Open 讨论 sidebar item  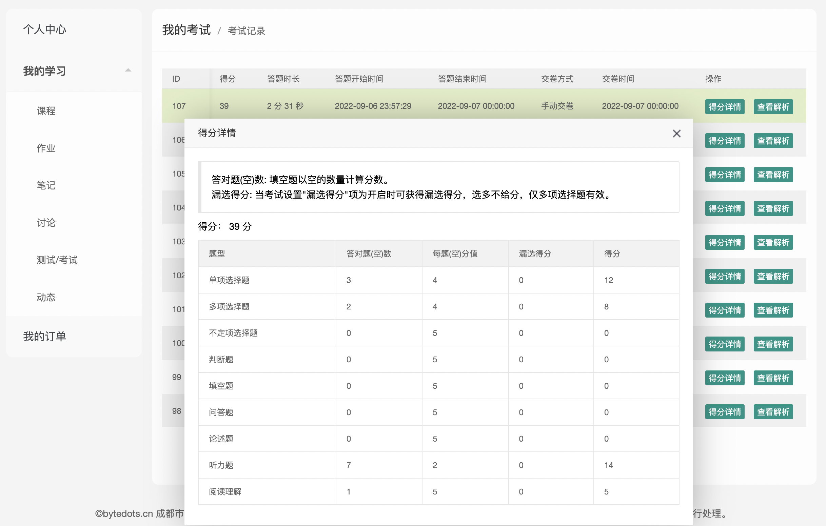[x=46, y=223]
